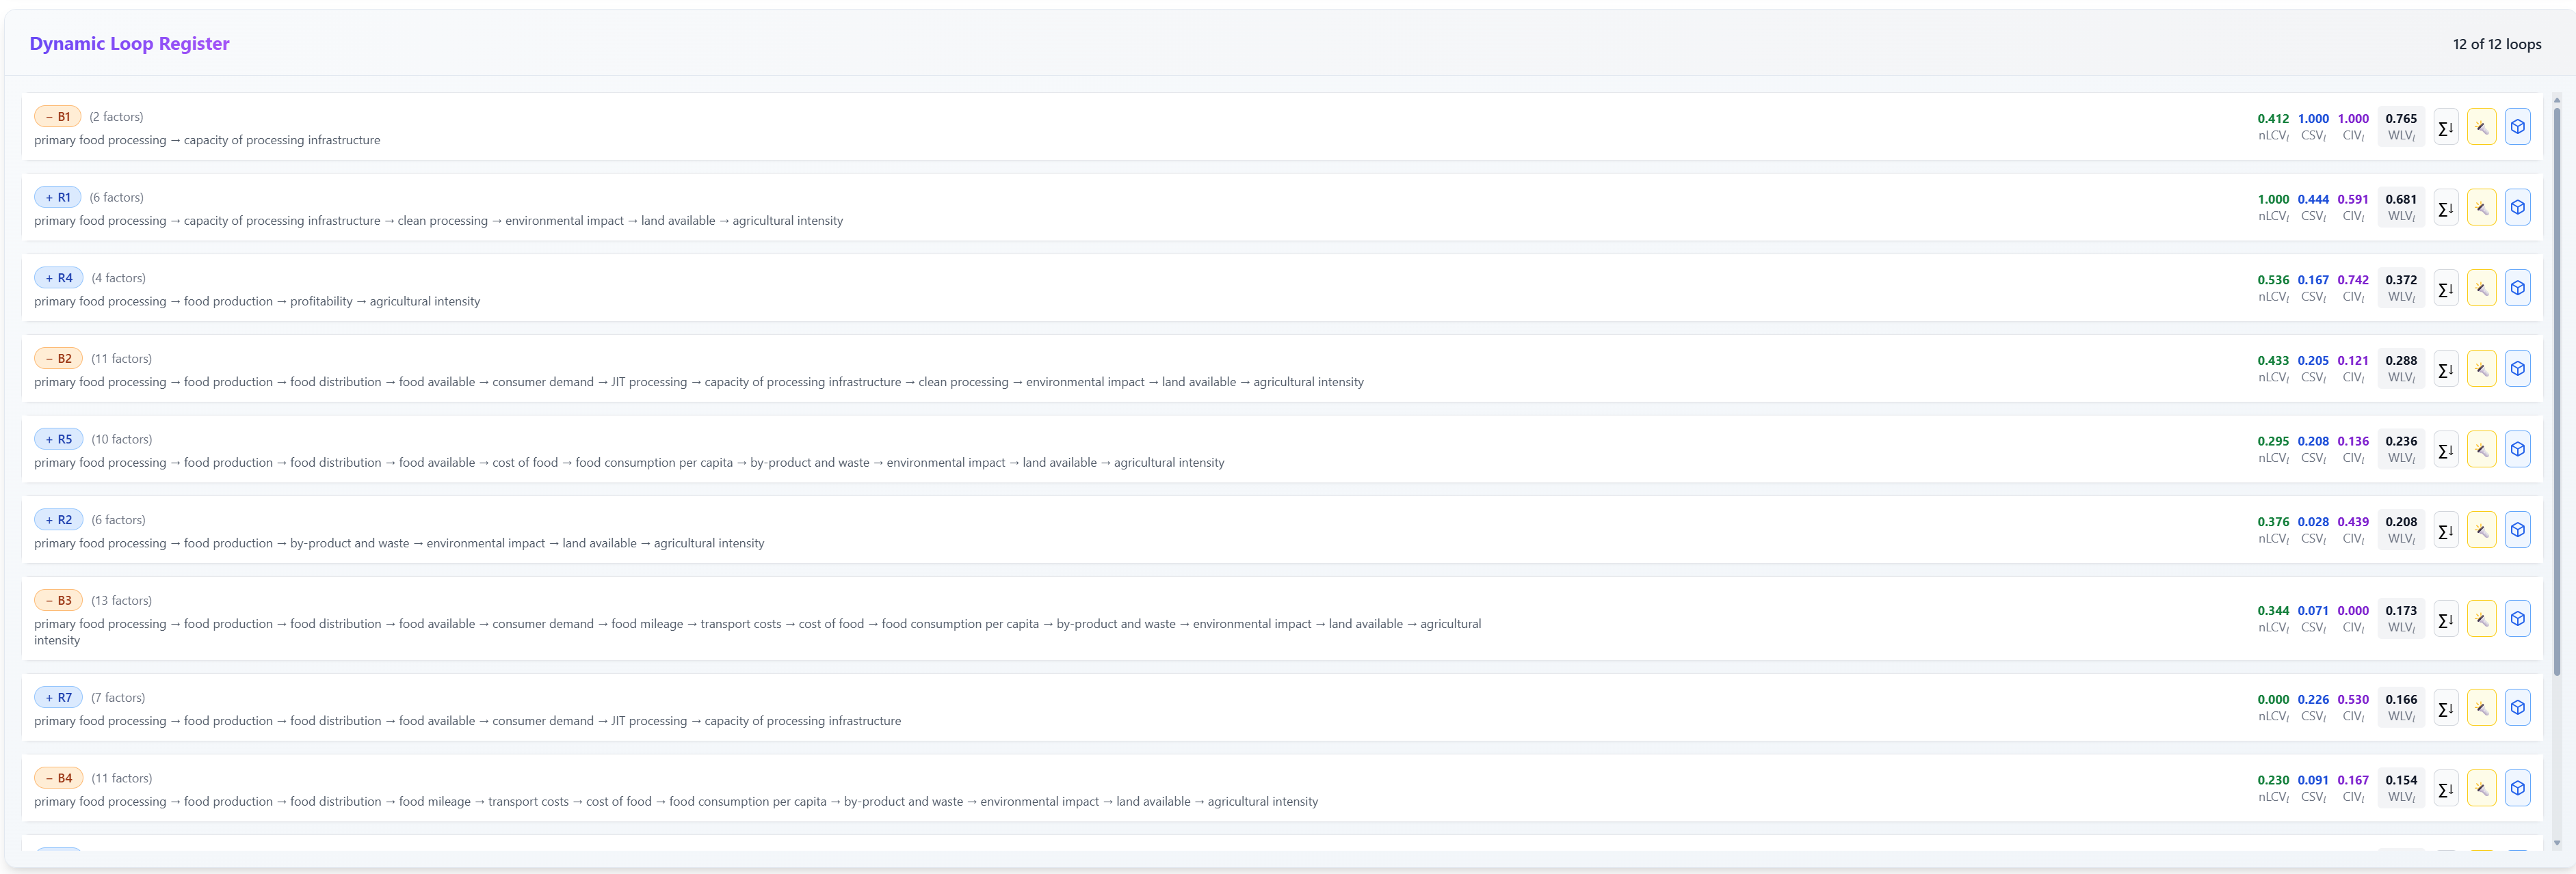This screenshot has height=874, width=2576.
Task: Click the flashlight highlight icon for loop R1
Action: (2481, 208)
